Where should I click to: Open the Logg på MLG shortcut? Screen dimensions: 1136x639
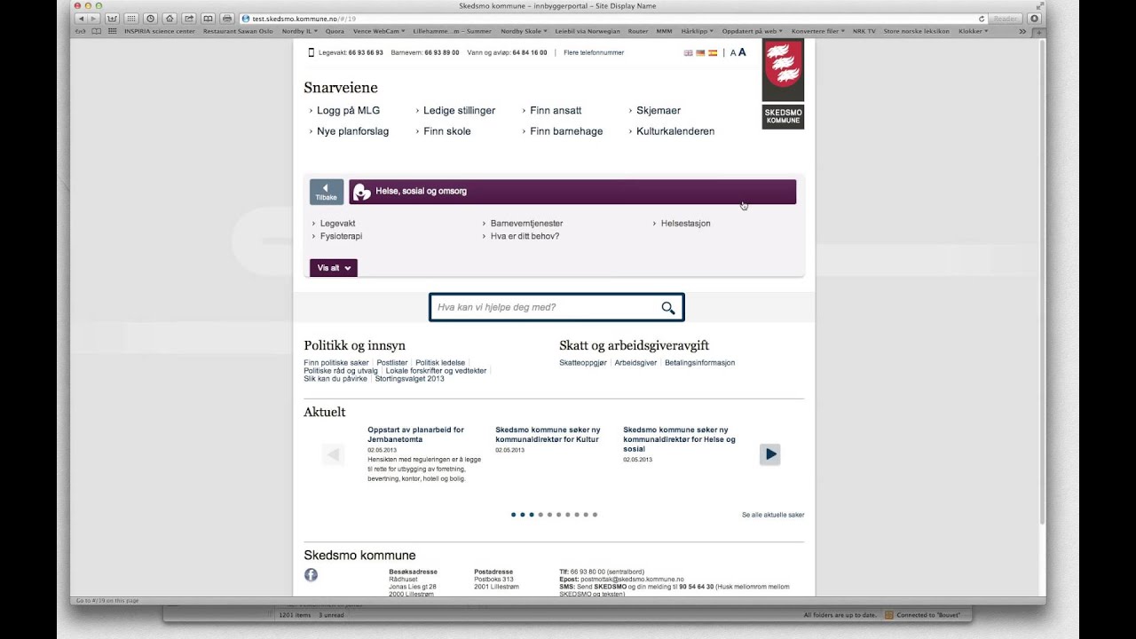[x=348, y=110]
